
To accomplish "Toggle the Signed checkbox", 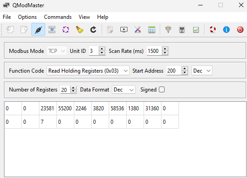I will click(x=162, y=90).
